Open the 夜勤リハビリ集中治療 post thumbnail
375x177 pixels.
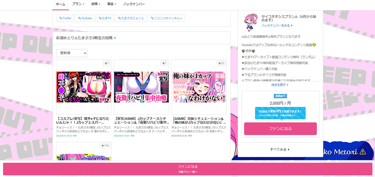tap(141, 87)
